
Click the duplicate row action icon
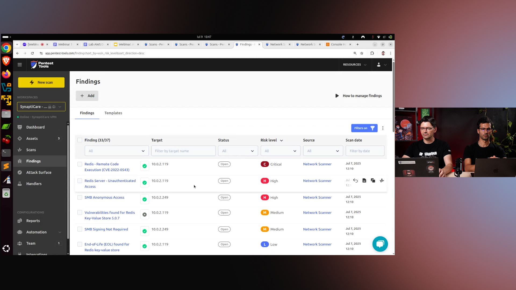(x=373, y=181)
